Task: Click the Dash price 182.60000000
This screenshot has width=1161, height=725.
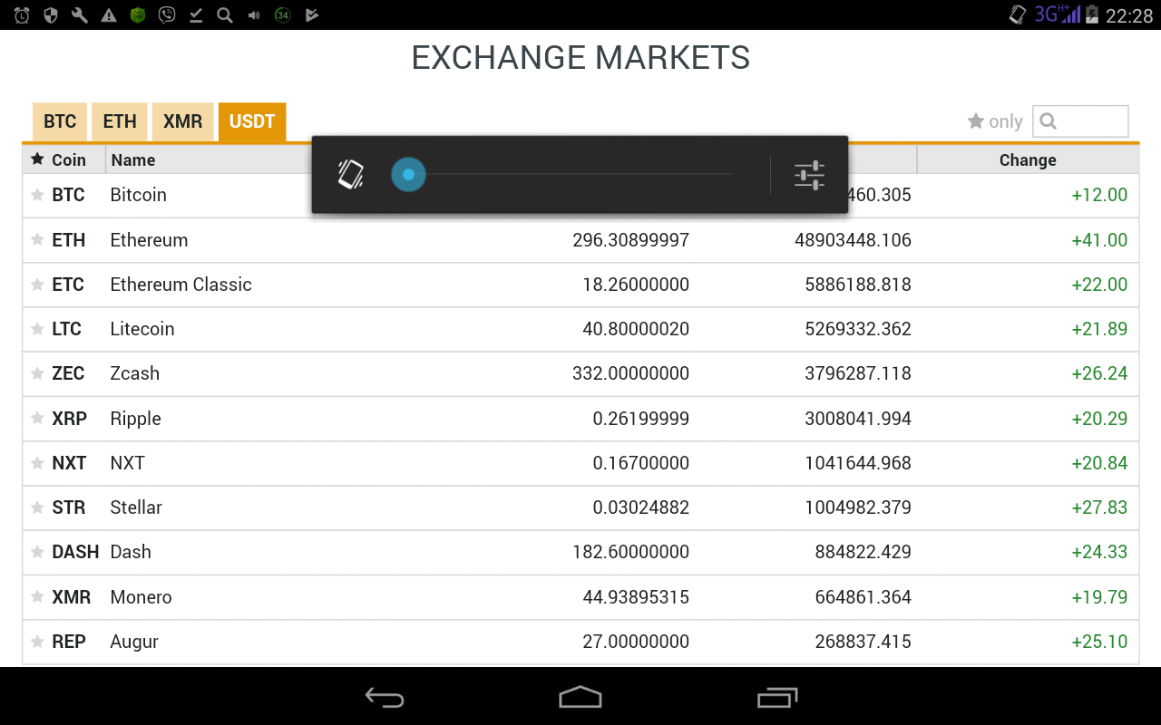Action: 630,552
